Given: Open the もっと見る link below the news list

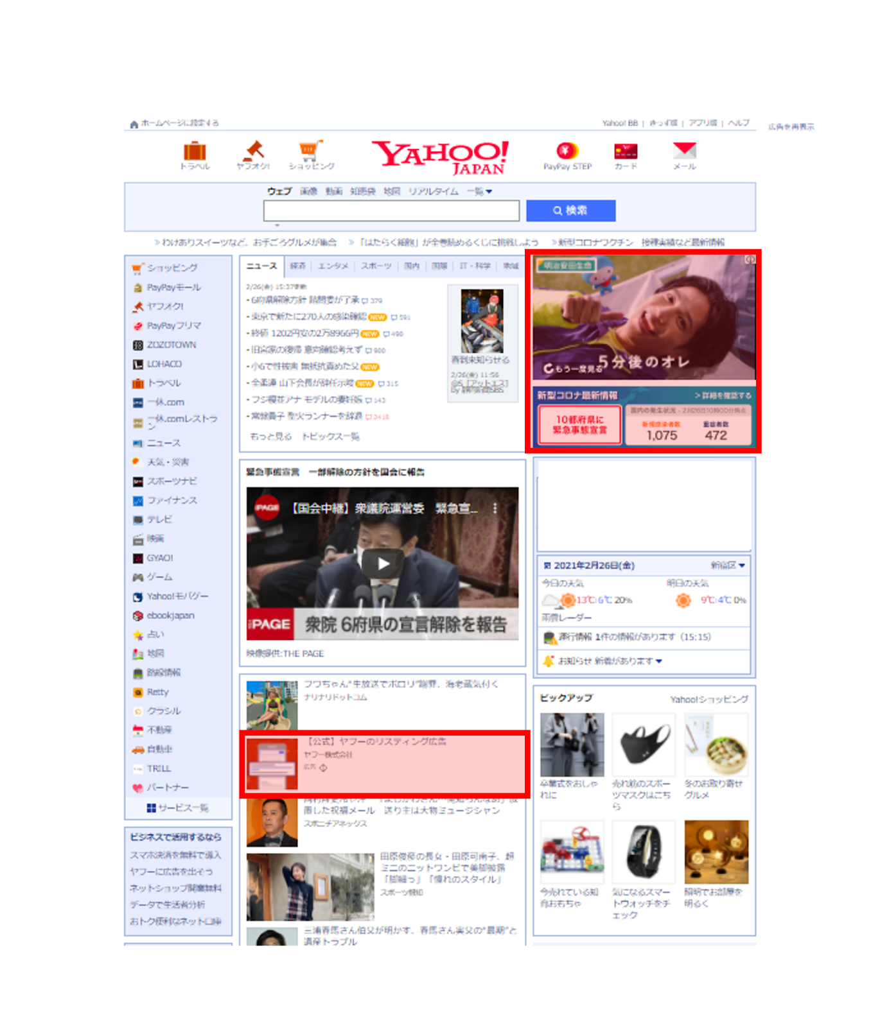Looking at the screenshot, I should pos(270,436).
